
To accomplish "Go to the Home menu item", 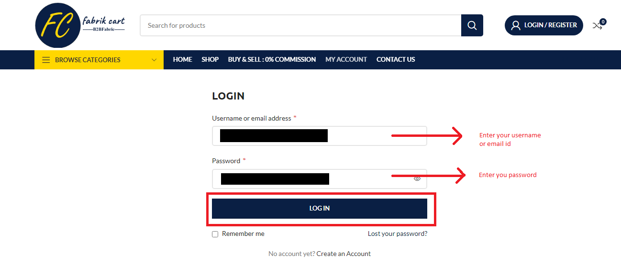I will pos(182,59).
